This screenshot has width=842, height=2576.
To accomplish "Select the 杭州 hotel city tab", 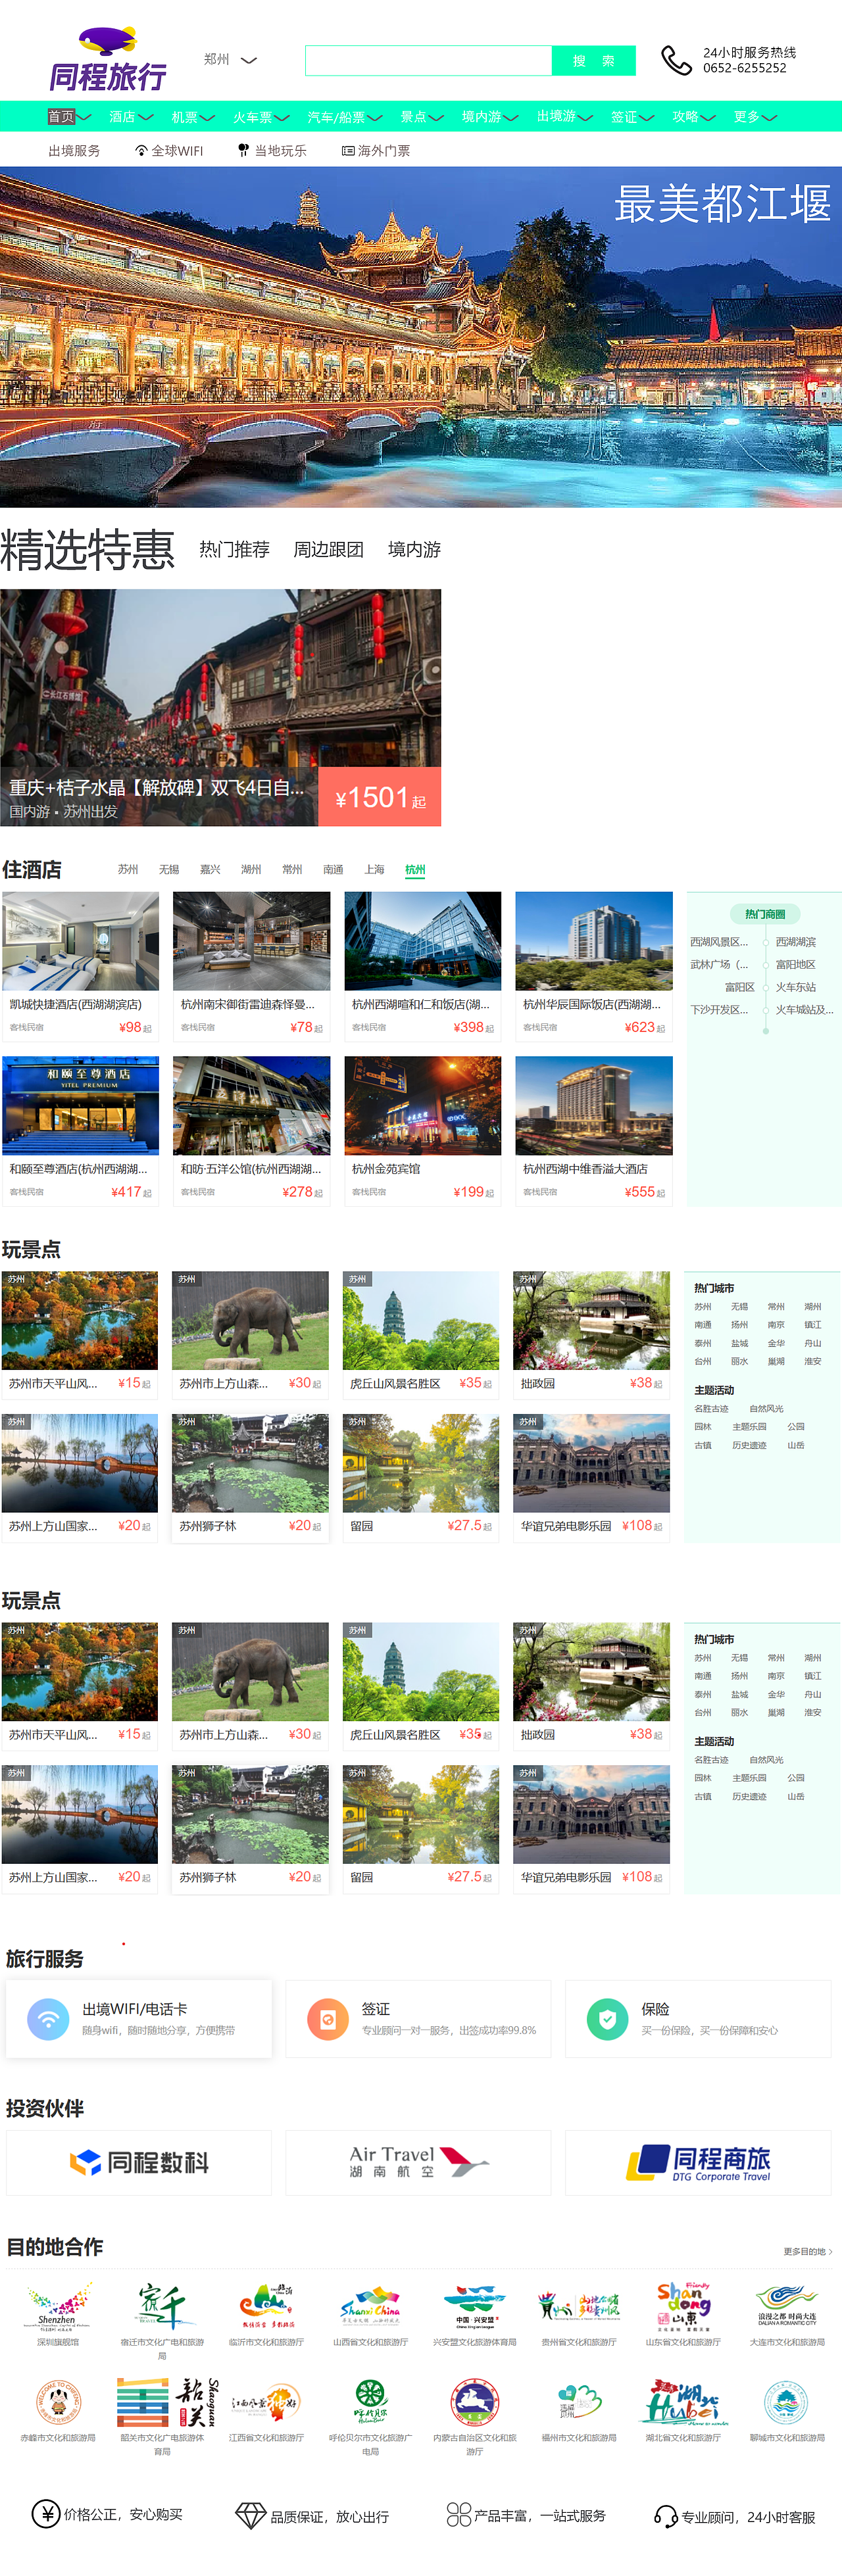I will [x=415, y=869].
